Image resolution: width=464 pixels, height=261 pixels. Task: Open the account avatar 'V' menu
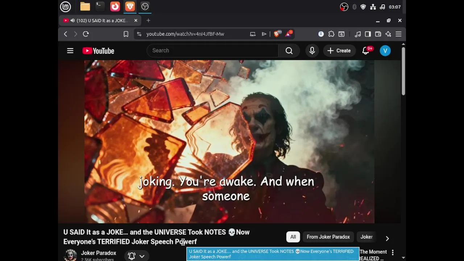tap(385, 51)
